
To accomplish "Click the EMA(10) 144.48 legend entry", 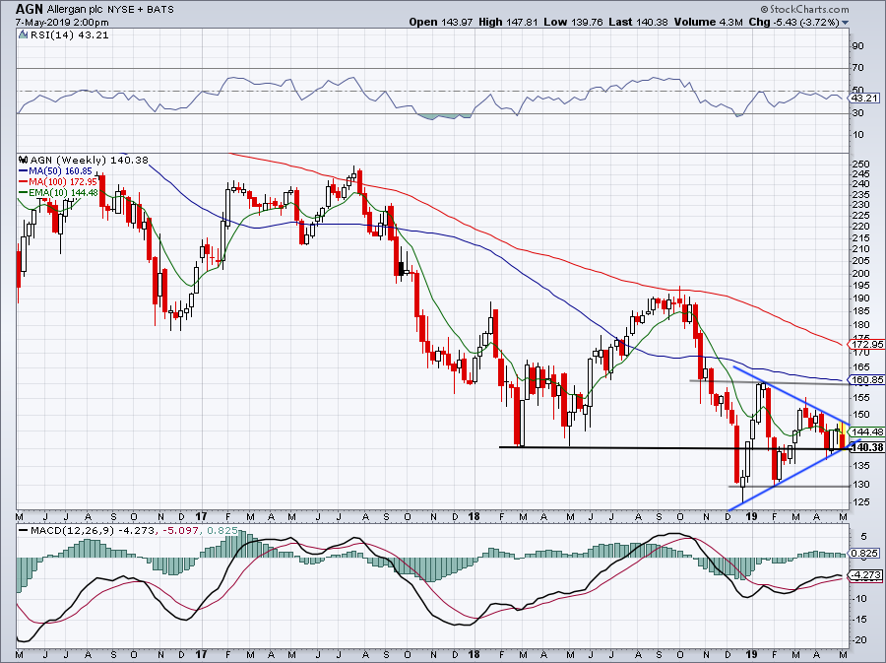I will 58,193.
